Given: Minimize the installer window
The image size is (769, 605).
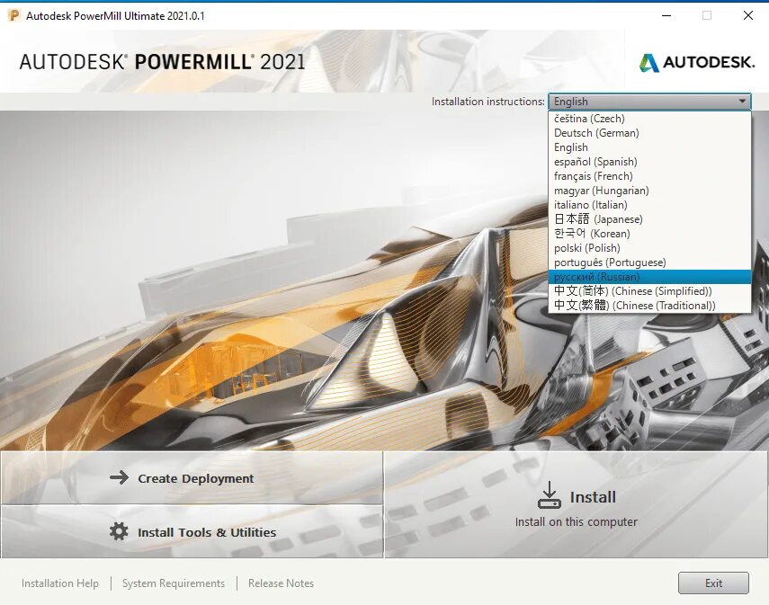Looking at the screenshot, I should point(666,15).
